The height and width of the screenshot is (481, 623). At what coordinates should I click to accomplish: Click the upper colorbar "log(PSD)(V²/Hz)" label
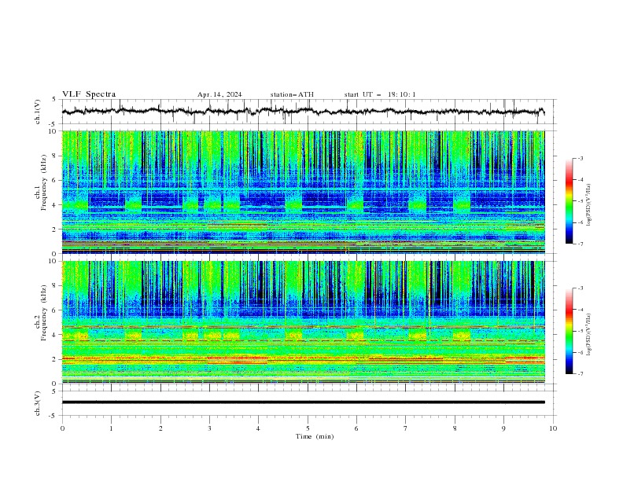point(588,205)
